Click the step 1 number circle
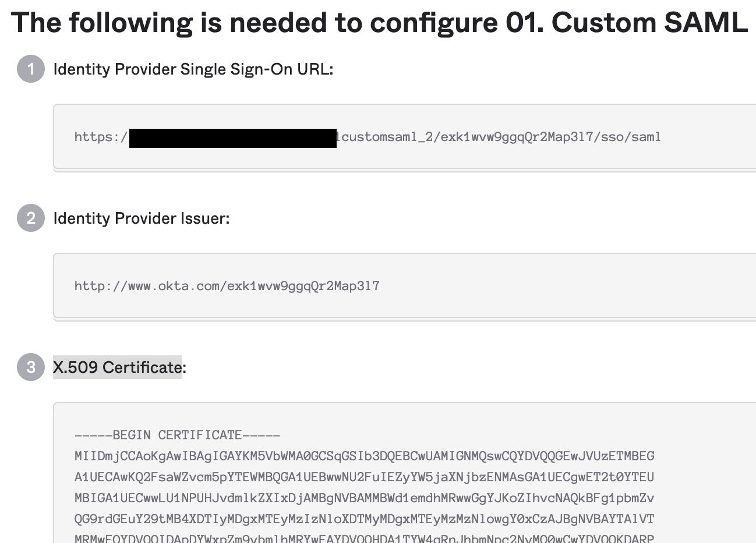The image size is (756, 543). (31, 69)
